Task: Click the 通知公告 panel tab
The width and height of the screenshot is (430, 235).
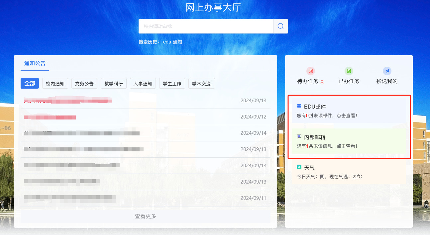Action: point(35,63)
